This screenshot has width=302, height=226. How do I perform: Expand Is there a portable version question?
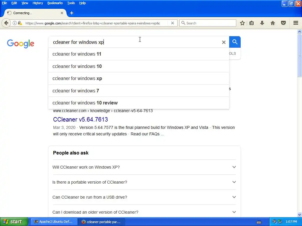(144, 182)
